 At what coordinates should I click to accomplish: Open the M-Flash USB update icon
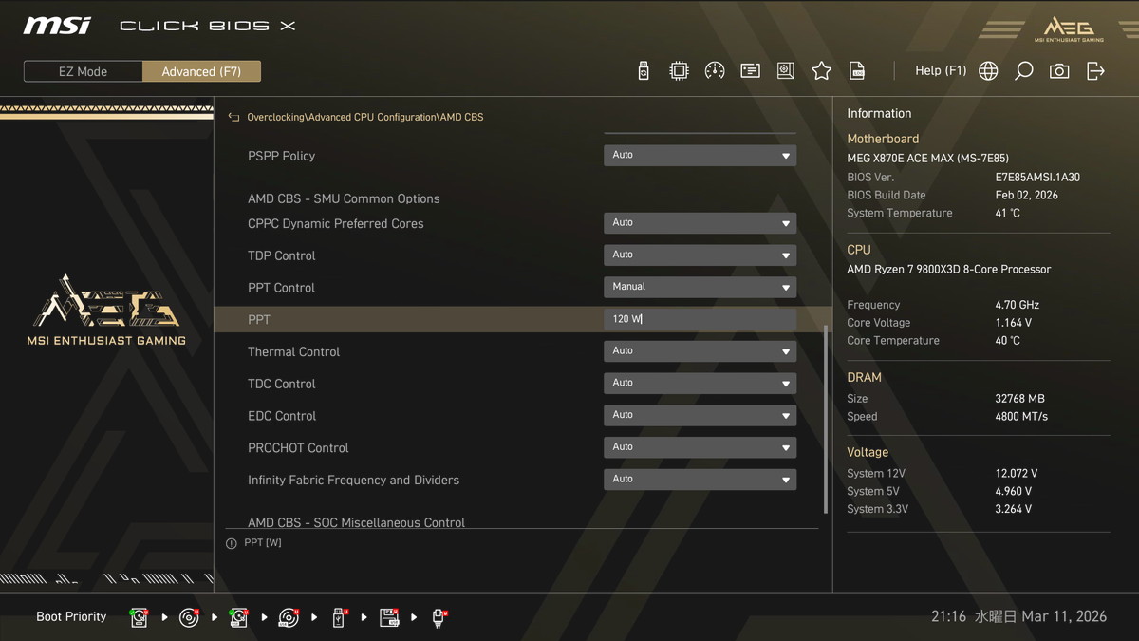coord(644,71)
